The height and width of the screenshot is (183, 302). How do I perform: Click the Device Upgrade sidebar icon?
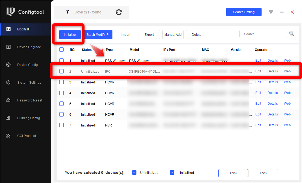[x=8, y=47]
